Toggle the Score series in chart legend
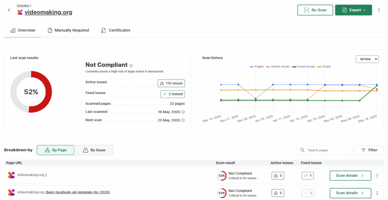This screenshot has height=200, width=388. coord(324,67)
